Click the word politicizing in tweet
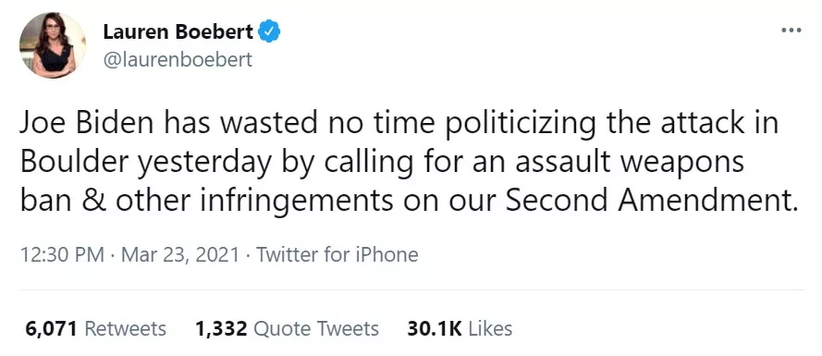Image resolution: width=822 pixels, height=356 pixels. (x=512, y=125)
